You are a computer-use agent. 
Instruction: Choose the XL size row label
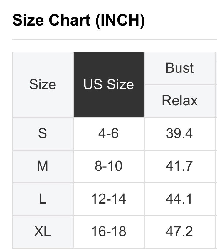pos(43,231)
